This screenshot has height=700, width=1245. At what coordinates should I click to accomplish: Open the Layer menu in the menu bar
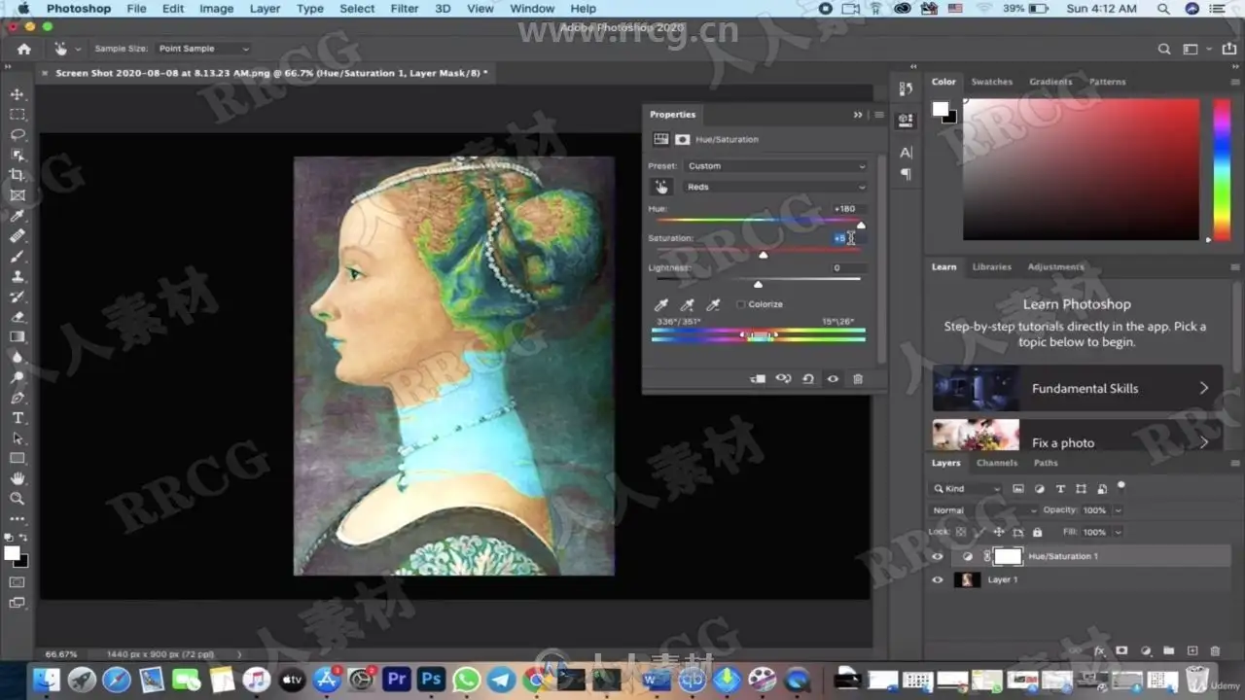coord(265,9)
